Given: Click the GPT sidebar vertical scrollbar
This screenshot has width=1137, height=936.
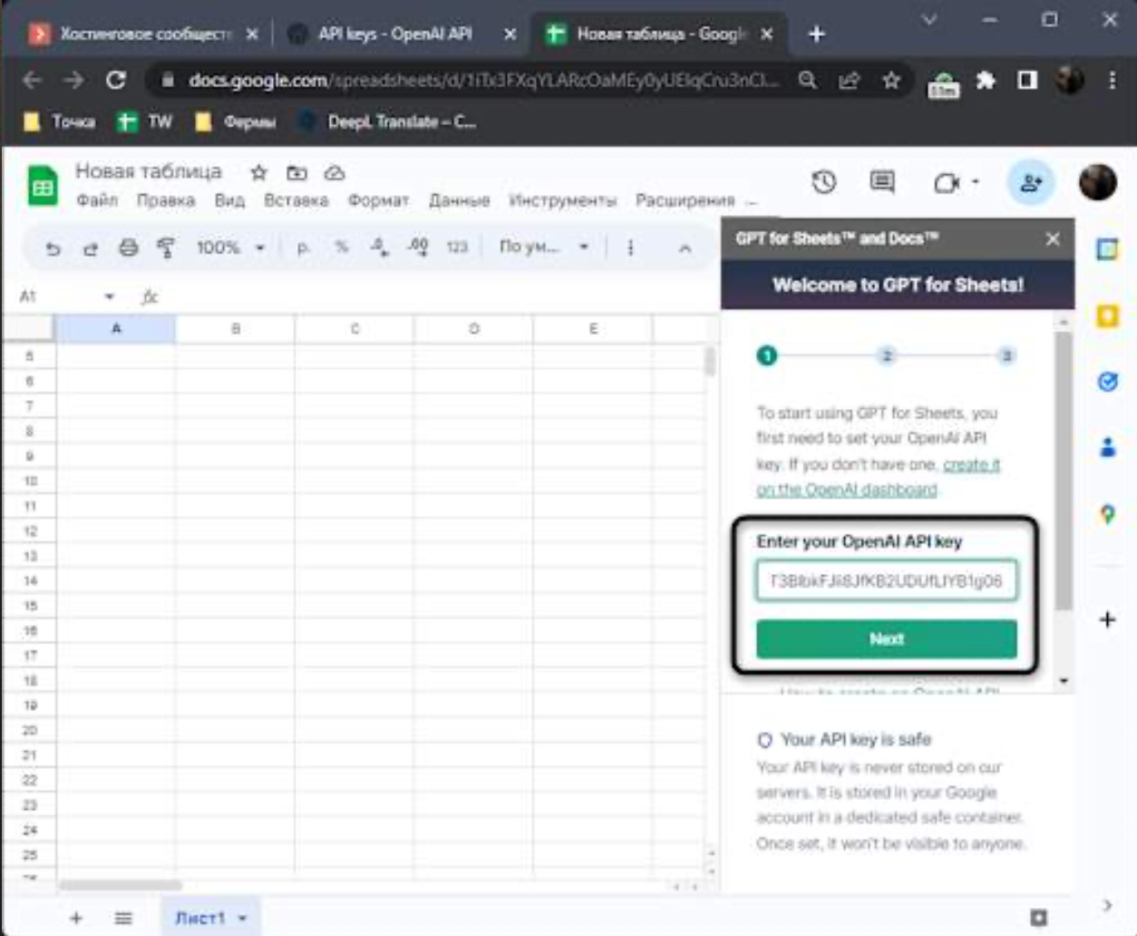Looking at the screenshot, I should (1064, 470).
